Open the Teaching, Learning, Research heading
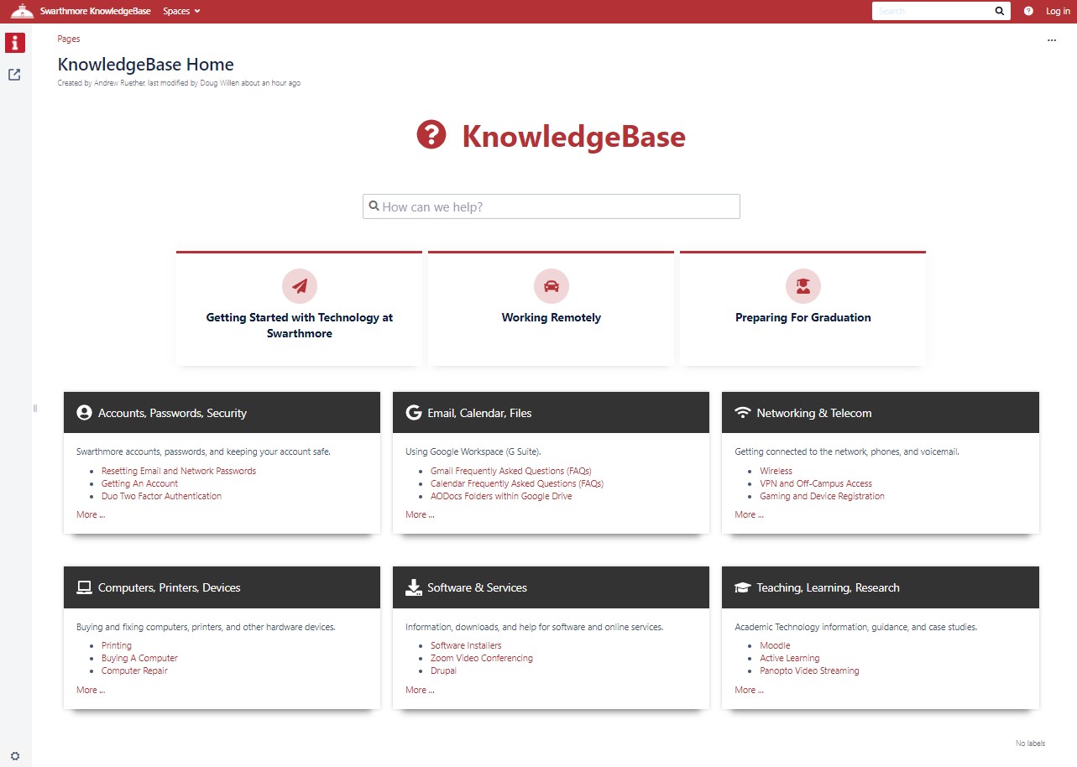The height and width of the screenshot is (767, 1077). (x=828, y=587)
